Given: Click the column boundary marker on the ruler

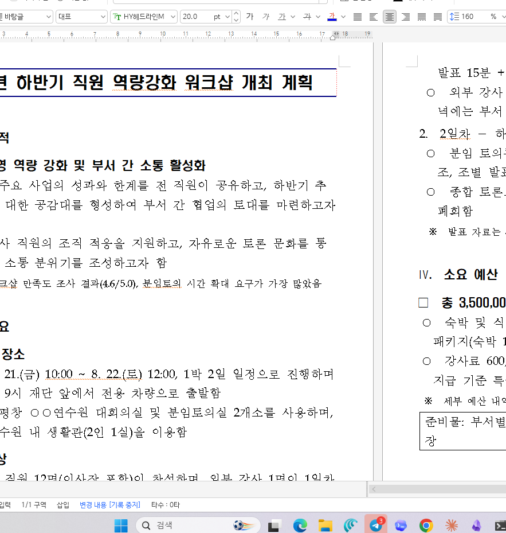Looking at the screenshot, I should [x=336, y=33].
